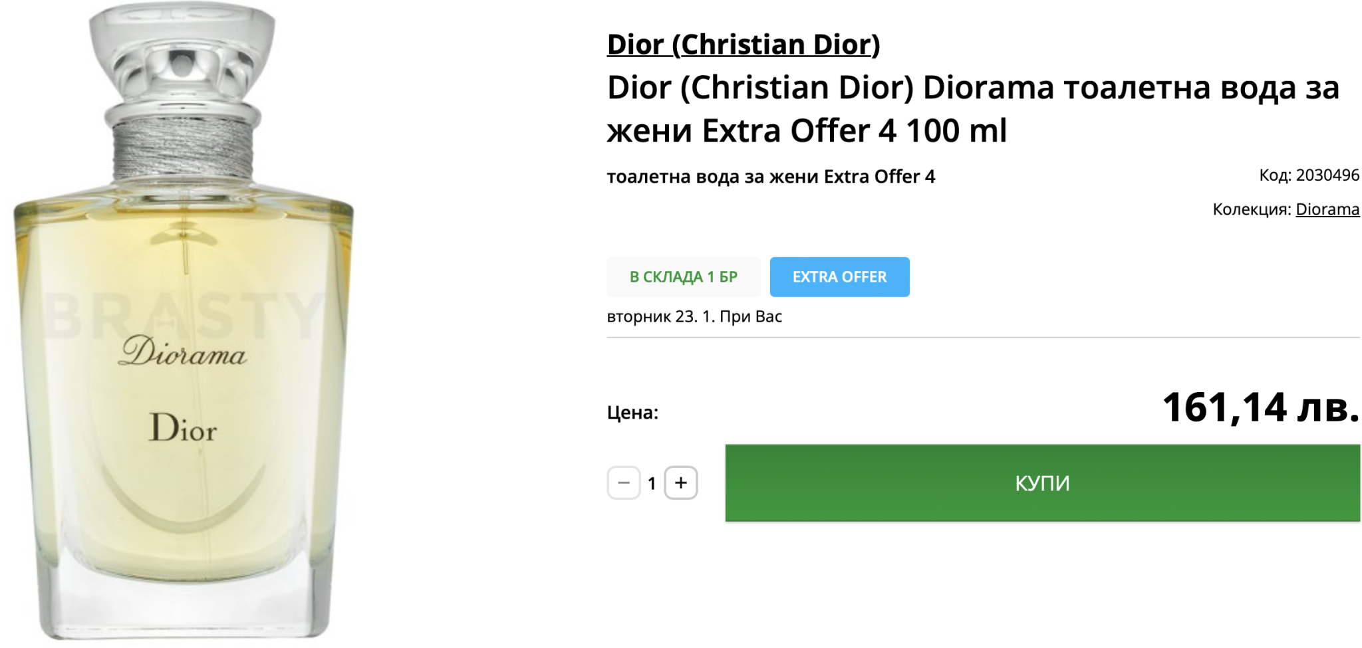Click the Diorama script on the bottle
Viewport: 1362px width, 648px height.
click(182, 352)
